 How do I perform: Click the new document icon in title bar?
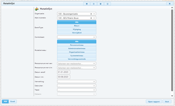tap(94, 4)
